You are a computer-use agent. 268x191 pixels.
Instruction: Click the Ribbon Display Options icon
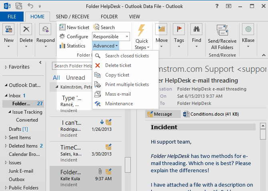[x=228, y=6]
